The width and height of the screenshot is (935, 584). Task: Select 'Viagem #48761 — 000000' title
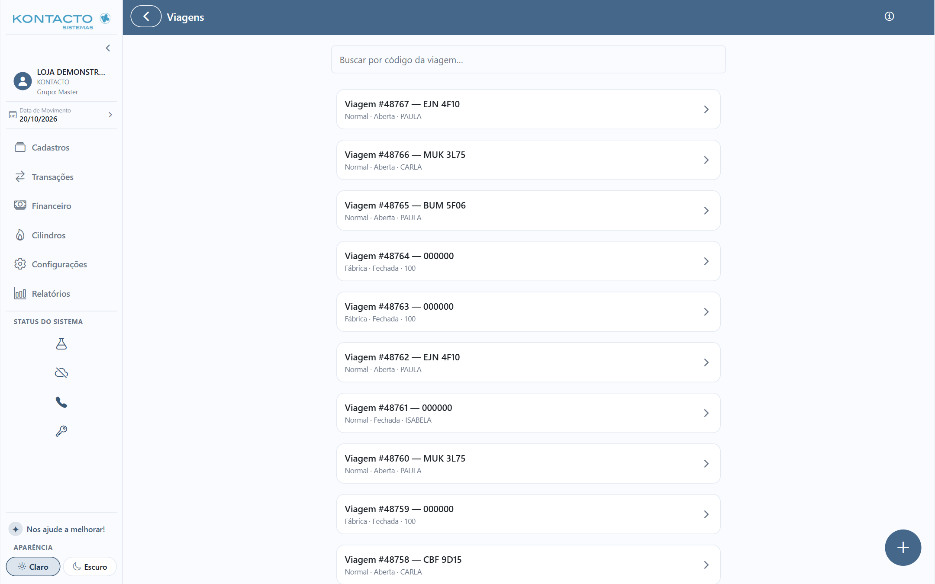pos(398,408)
